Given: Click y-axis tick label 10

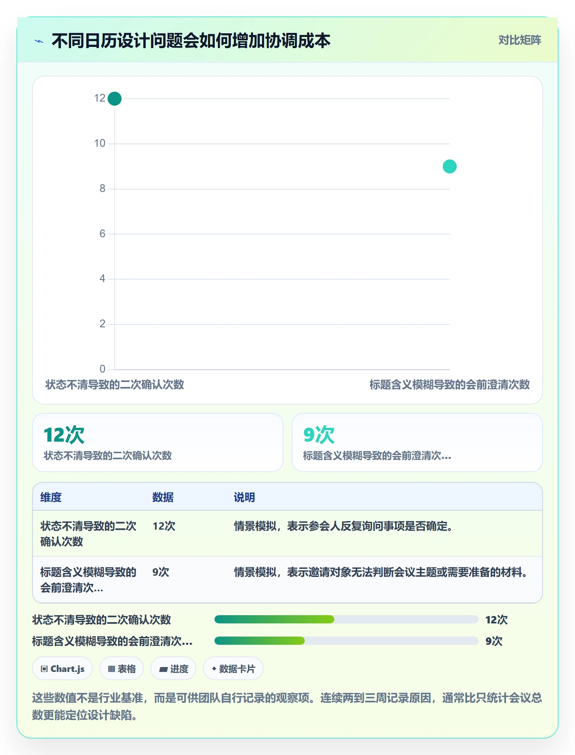Looking at the screenshot, I should (100, 143).
